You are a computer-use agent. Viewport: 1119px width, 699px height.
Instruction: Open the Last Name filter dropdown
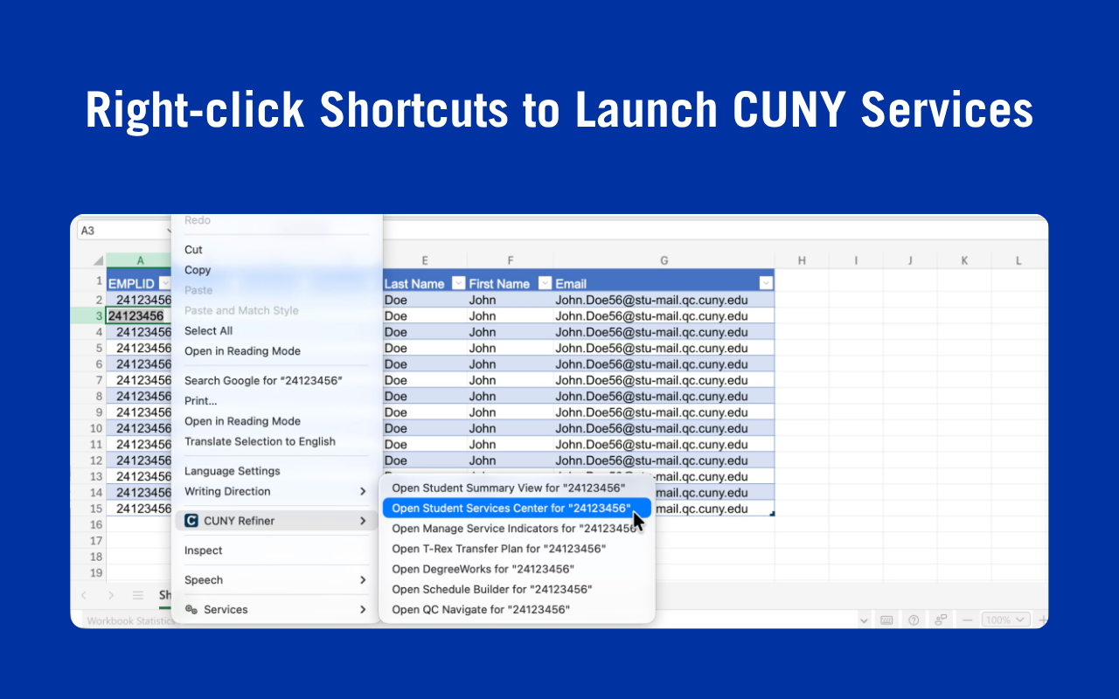(459, 283)
